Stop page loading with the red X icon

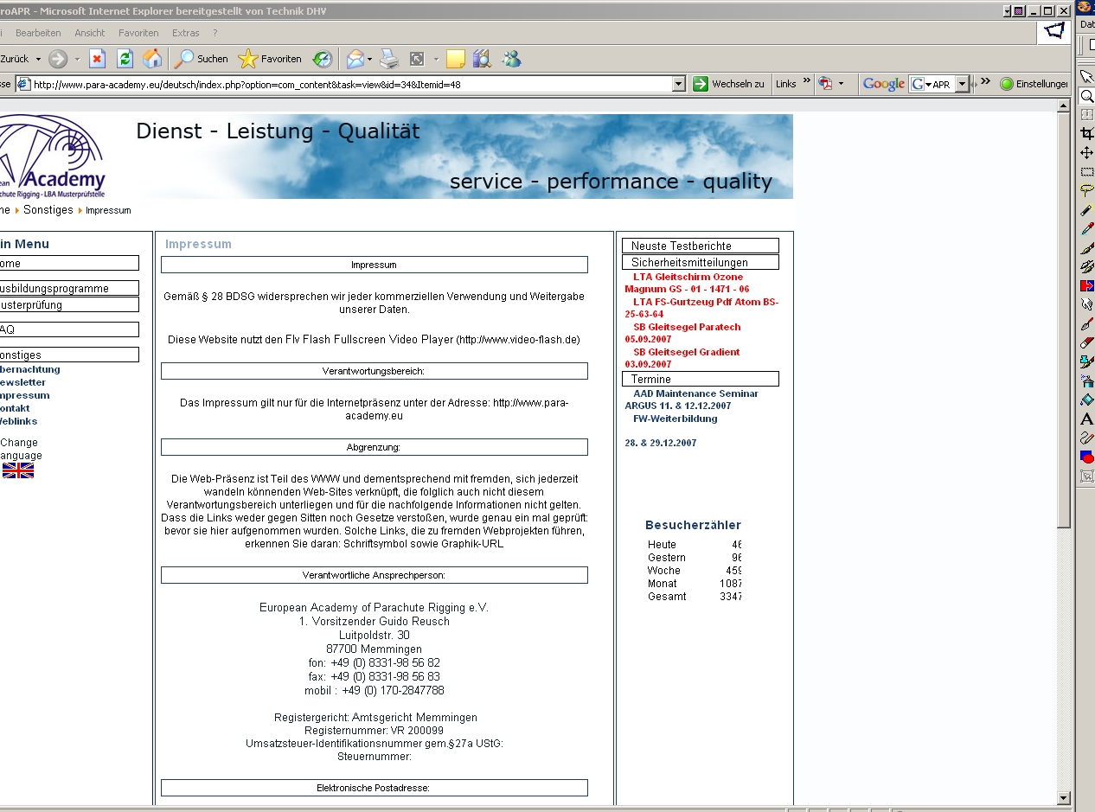pos(98,59)
